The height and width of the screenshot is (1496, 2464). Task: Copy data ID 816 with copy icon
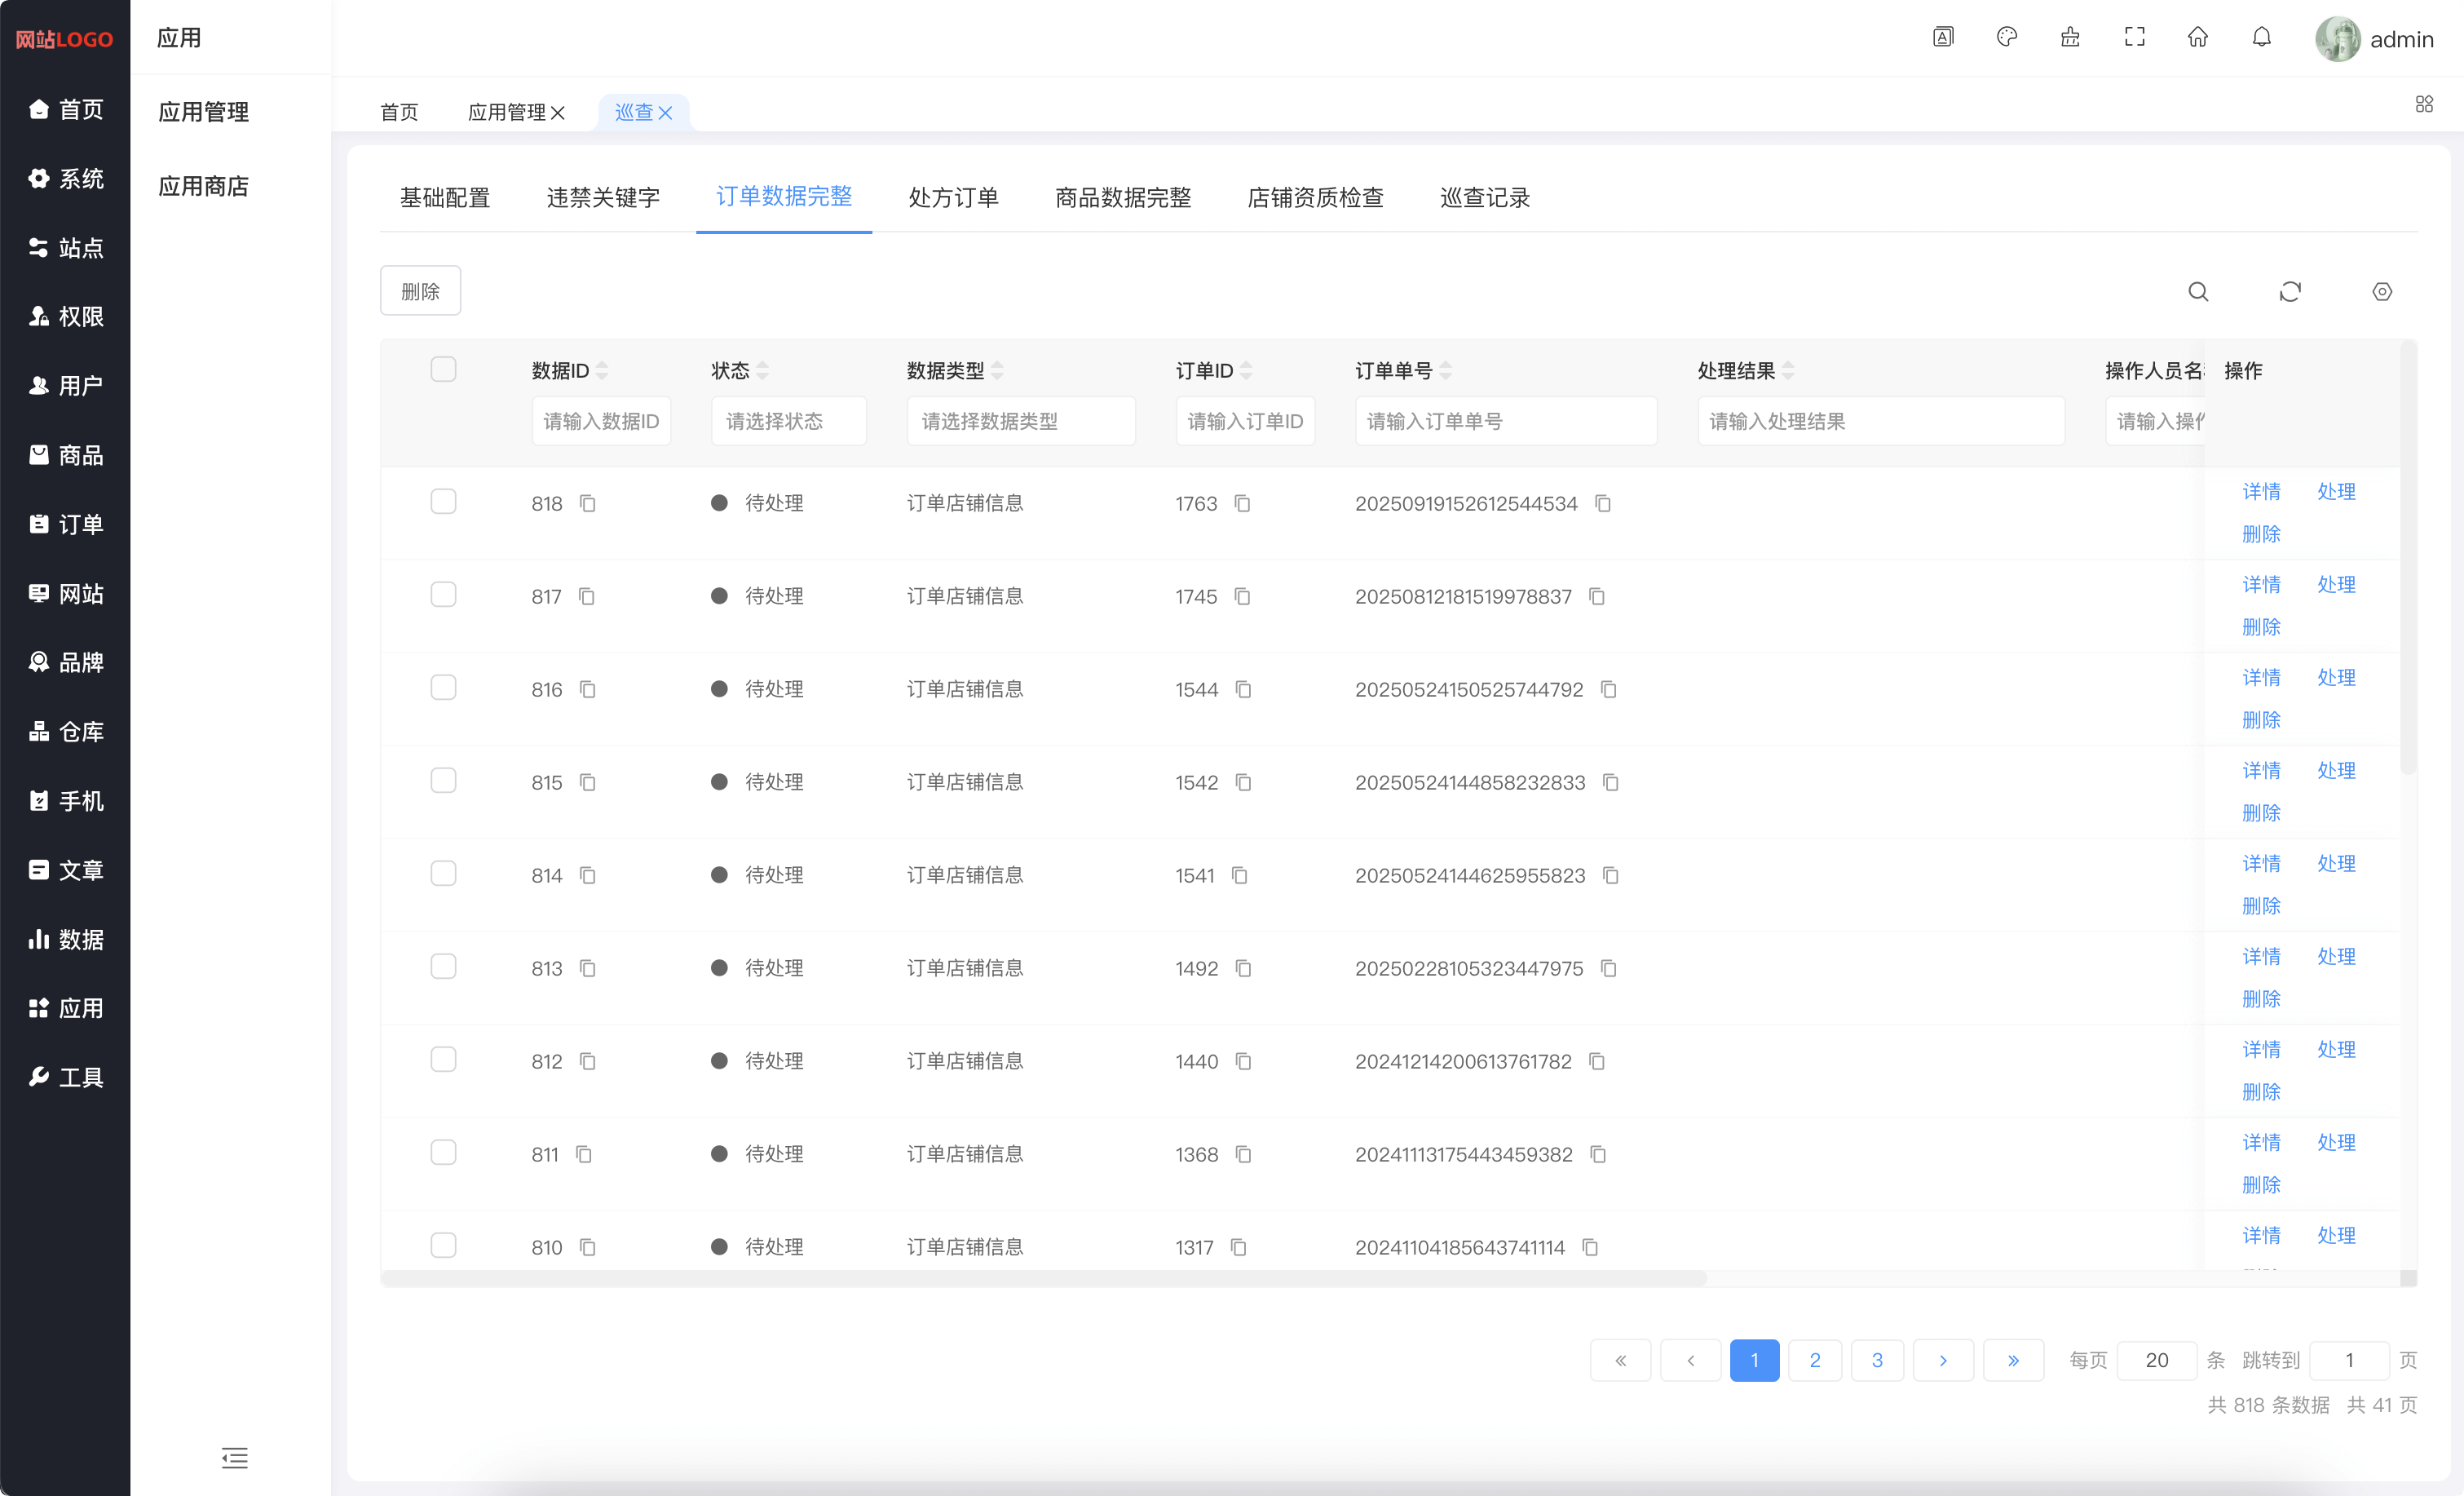[x=587, y=689]
